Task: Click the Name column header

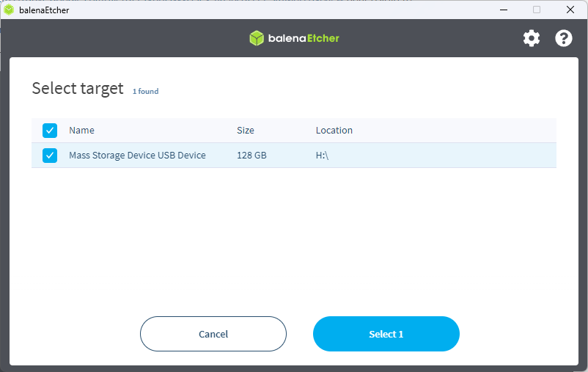Action: click(x=82, y=131)
